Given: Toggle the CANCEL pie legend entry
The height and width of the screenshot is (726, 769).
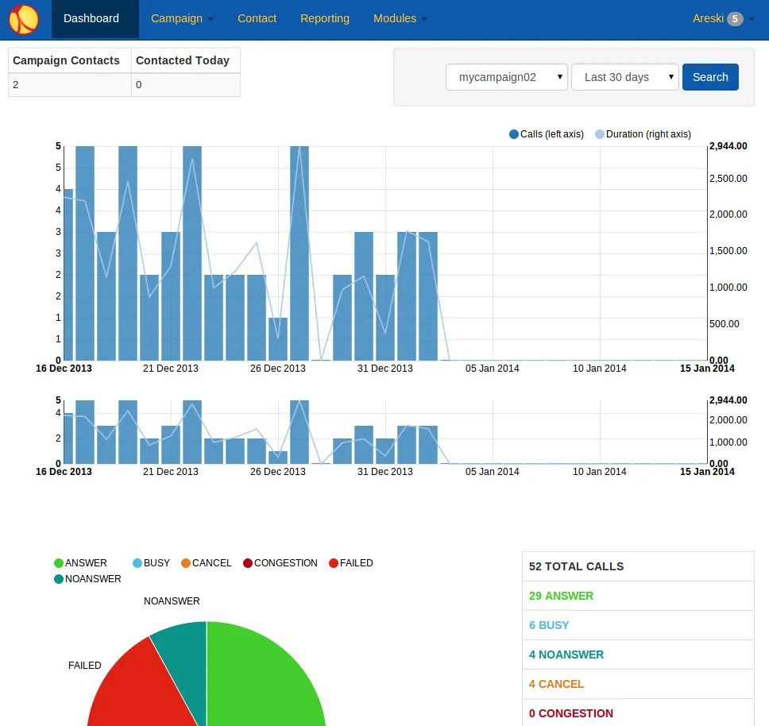Looking at the screenshot, I should coord(206,562).
